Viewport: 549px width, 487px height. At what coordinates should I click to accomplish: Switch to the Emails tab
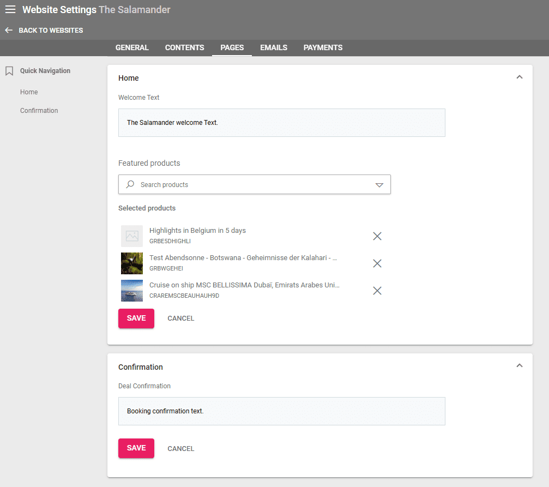pyautogui.click(x=274, y=48)
